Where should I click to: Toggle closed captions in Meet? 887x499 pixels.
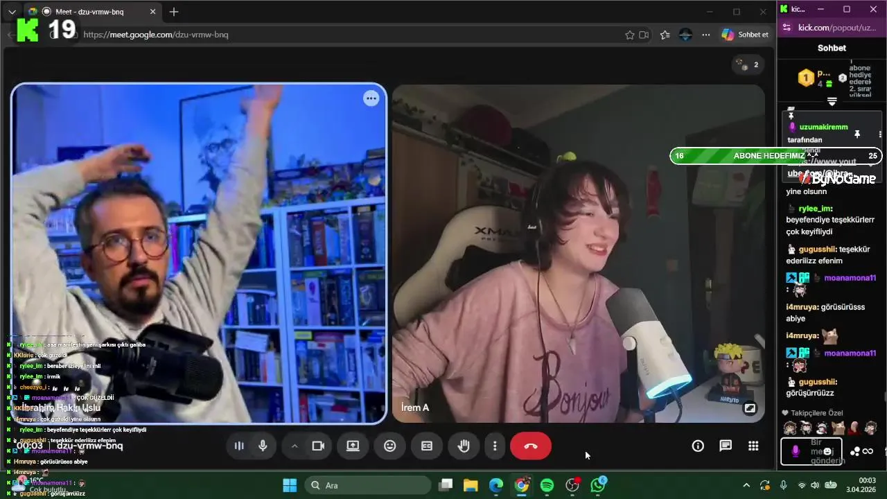point(427,446)
